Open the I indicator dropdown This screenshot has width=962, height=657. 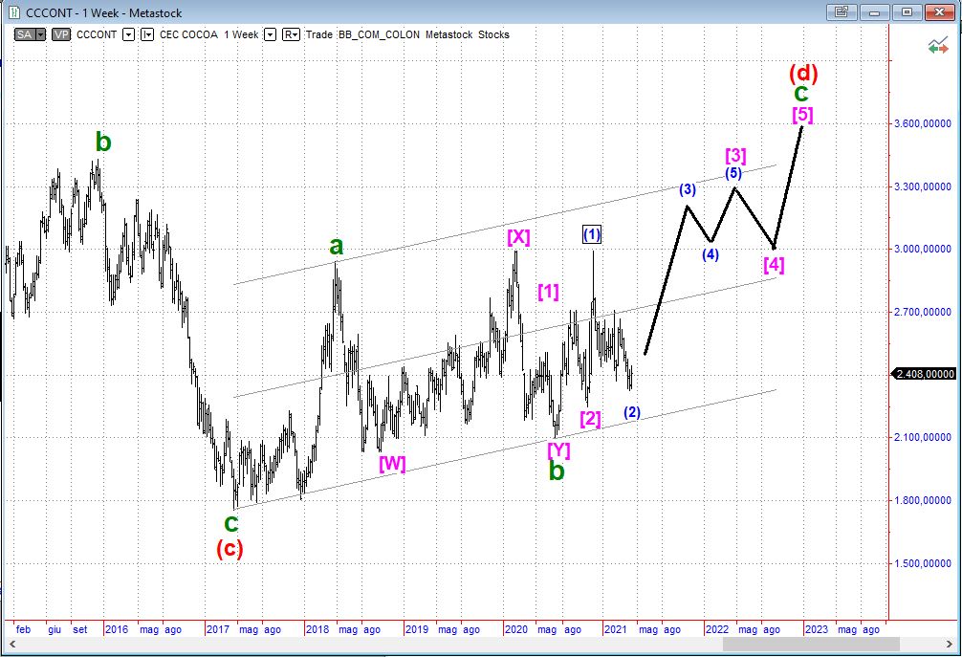coord(147,35)
